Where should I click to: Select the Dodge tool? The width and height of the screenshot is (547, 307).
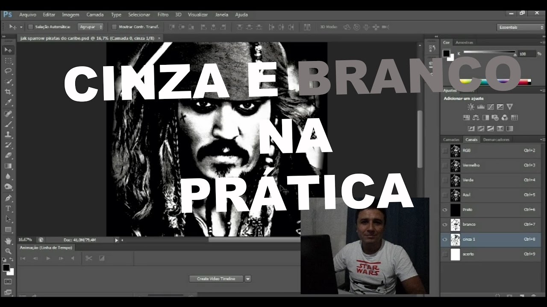coord(8,187)
